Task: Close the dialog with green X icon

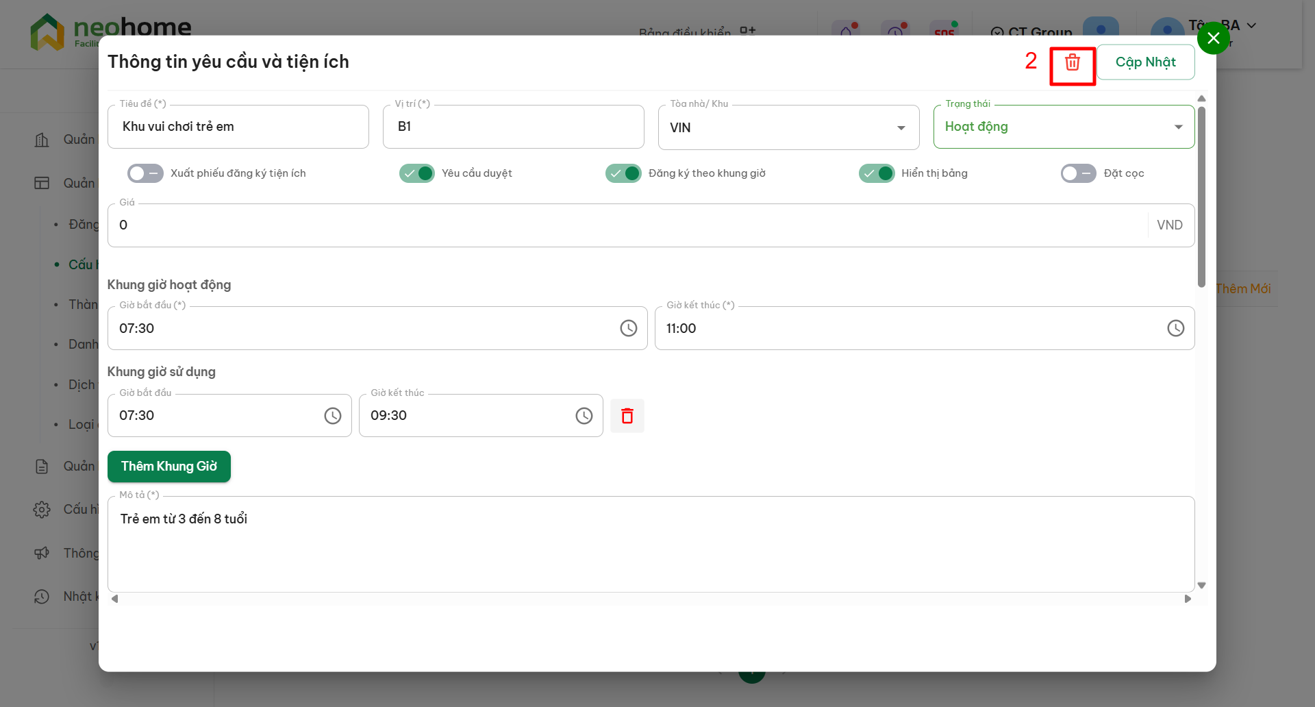Action: (1213, 38)
